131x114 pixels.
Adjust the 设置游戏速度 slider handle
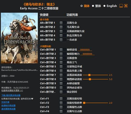[89, 75]
